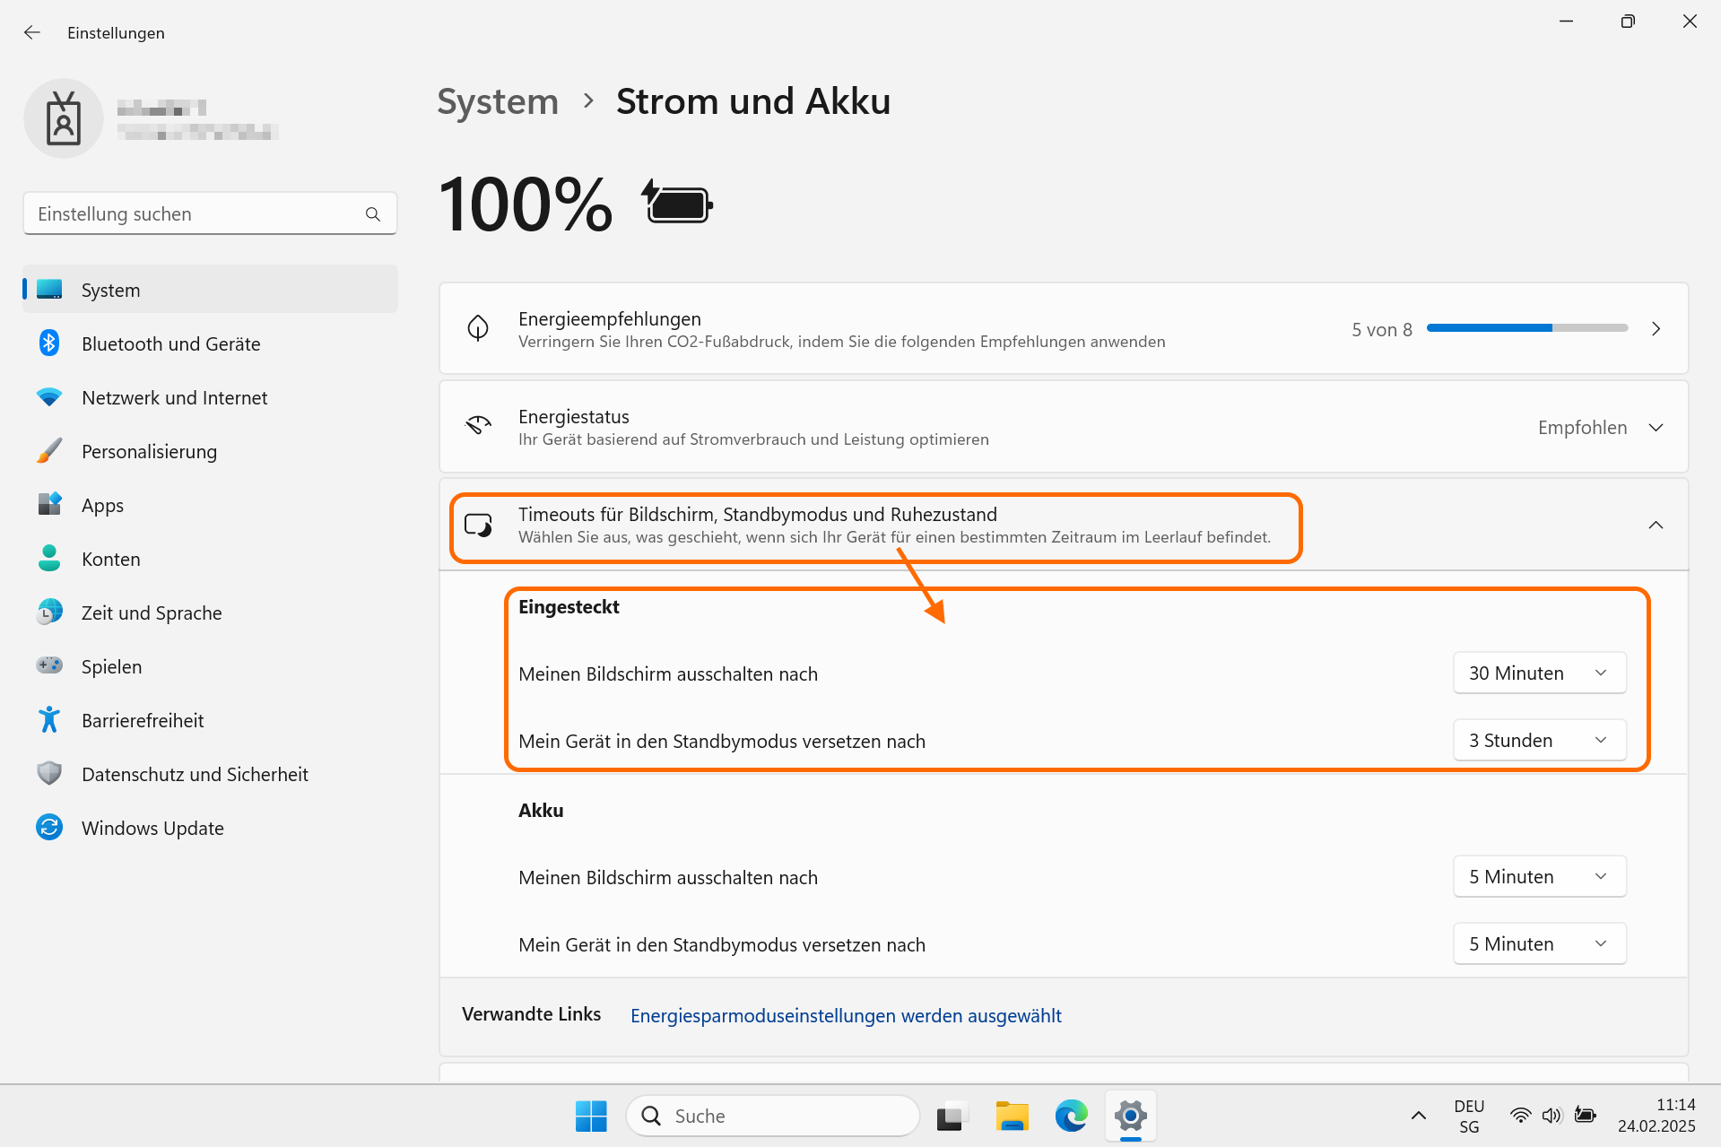
Task: Open plugged-in standby dropdown showing 3 Stunden
Action: (x=1539, y=740)
